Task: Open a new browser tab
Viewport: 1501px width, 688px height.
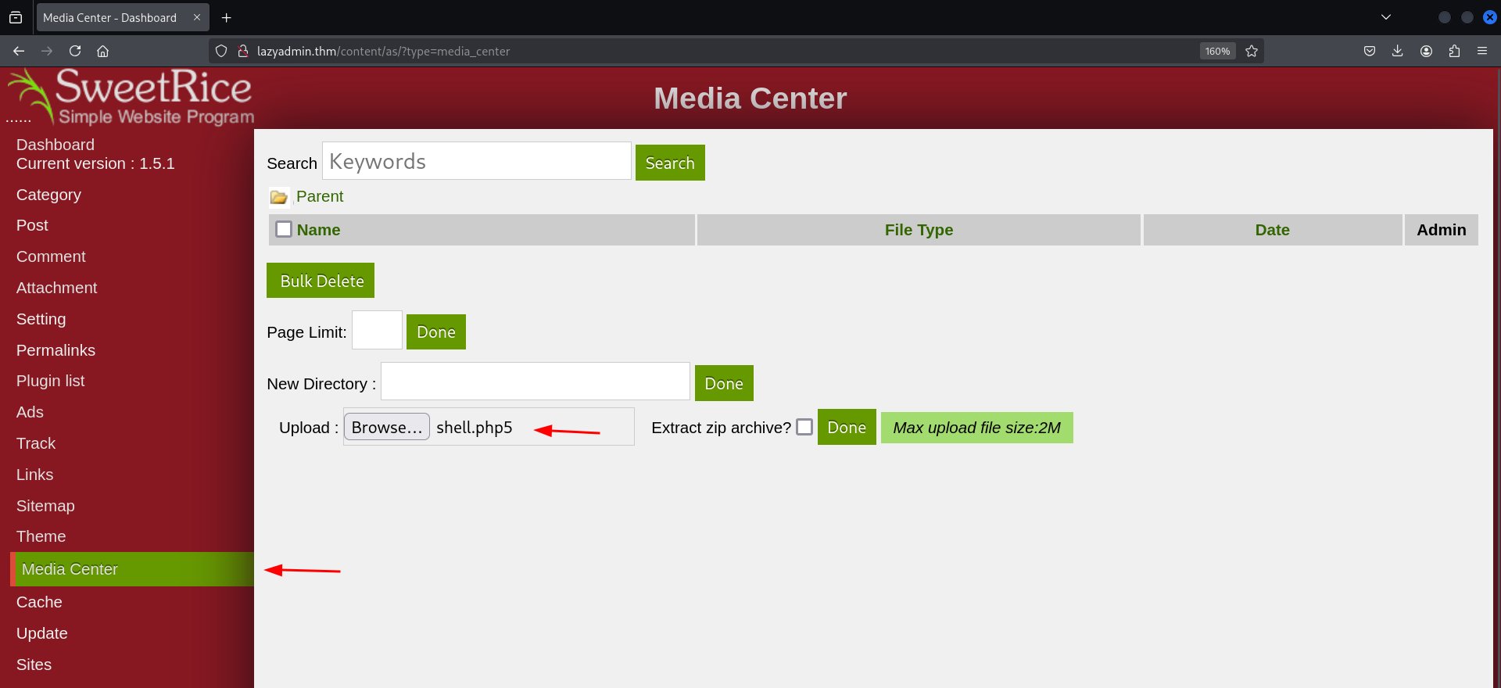Action: click(227, 17)
